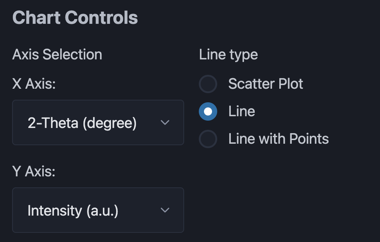The image size is (380, 242).
Task: Open the X Axis dropdown
Action: (x=98, y=122)
